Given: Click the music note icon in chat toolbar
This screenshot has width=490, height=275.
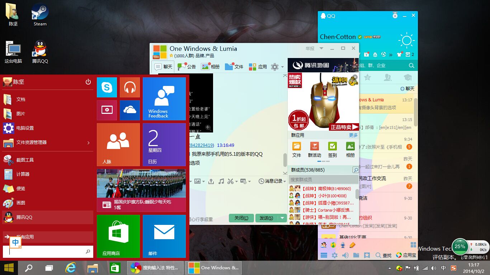Looking at the screenshot, I should point(221,181).
